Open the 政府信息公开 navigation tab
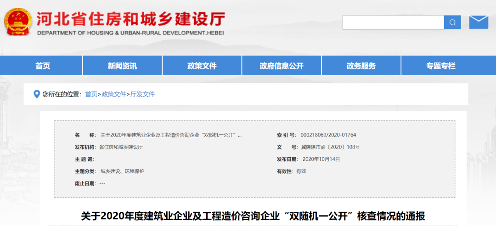 (282, 66)
